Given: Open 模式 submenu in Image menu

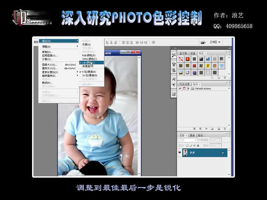Looking at the screenshot, I should click(59, 41).
